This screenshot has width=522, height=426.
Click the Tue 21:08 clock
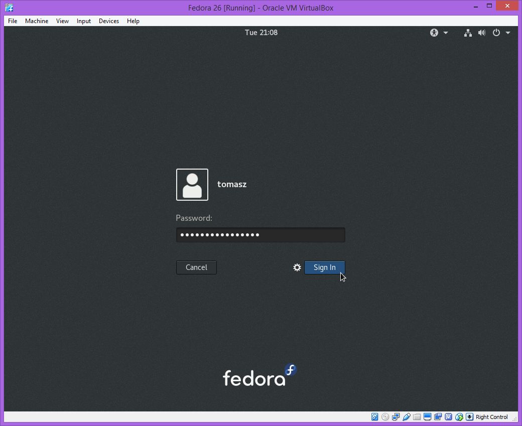point(261,33)
